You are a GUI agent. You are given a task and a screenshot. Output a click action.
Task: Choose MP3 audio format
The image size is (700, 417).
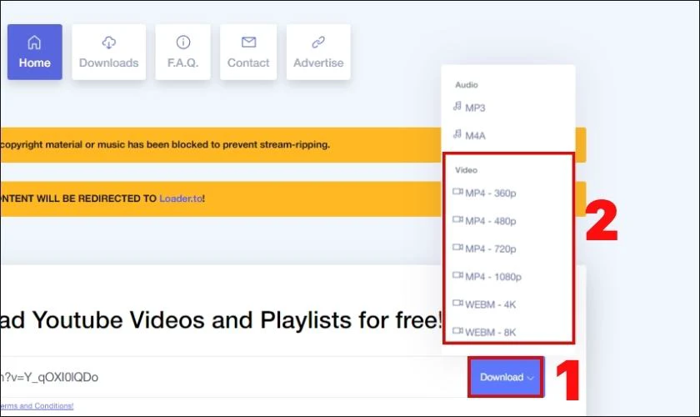click(x=469, y=108)
